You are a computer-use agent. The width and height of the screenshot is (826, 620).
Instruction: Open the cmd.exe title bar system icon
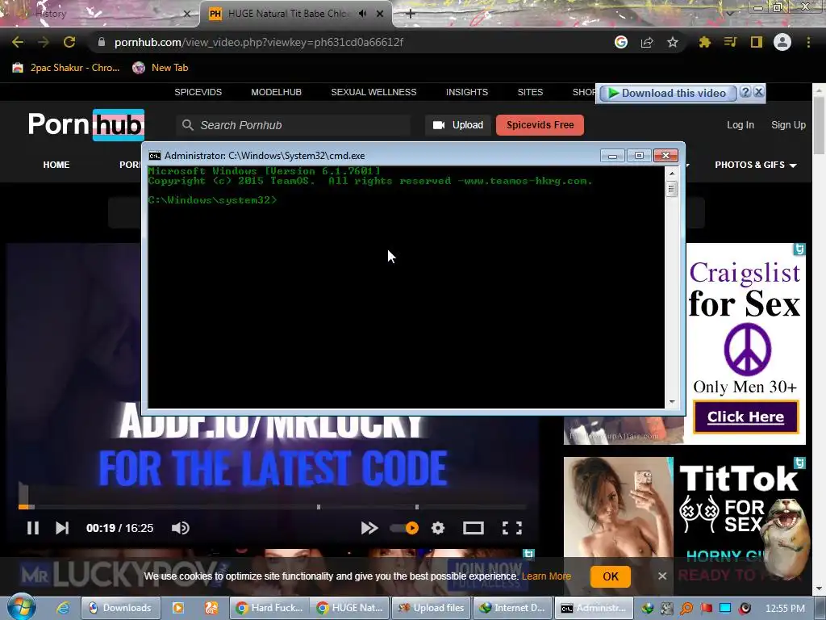click(x=154, y=156)
